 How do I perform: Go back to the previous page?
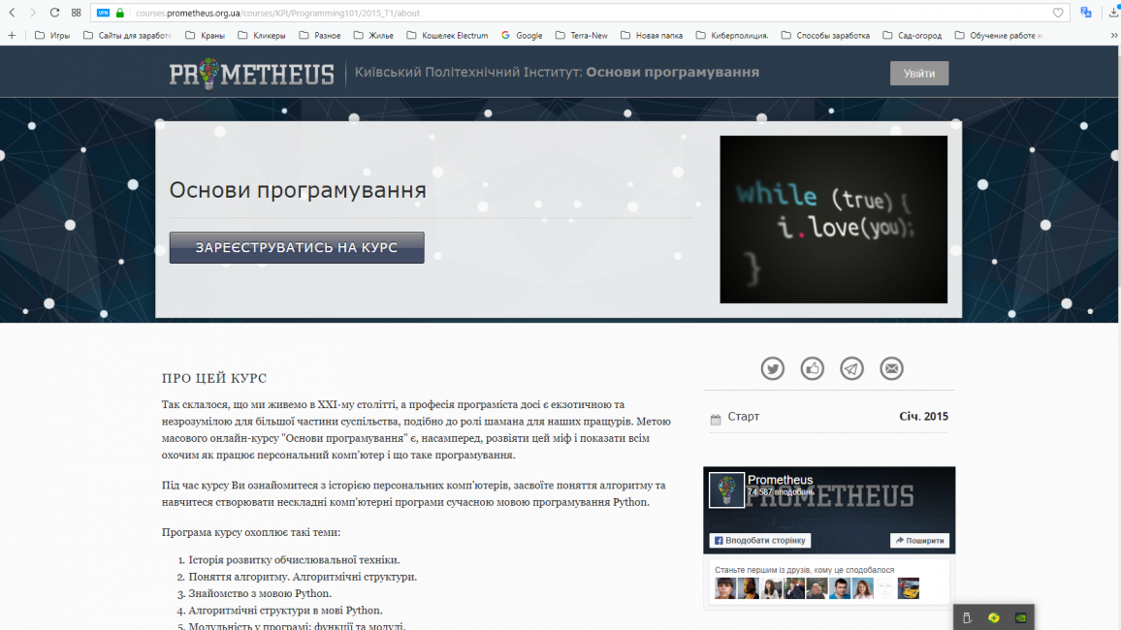[13, 13]
